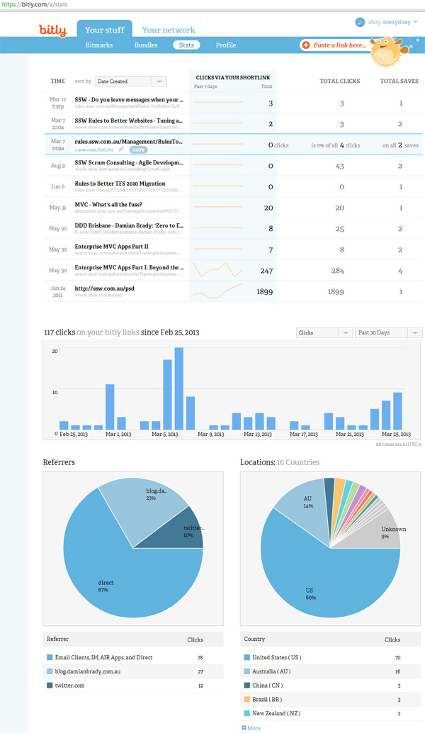This screenshot has height=733, width=425.
Task: Click the sparkline for Enterprise MVC Apps Part I
Action: point(217,269)
